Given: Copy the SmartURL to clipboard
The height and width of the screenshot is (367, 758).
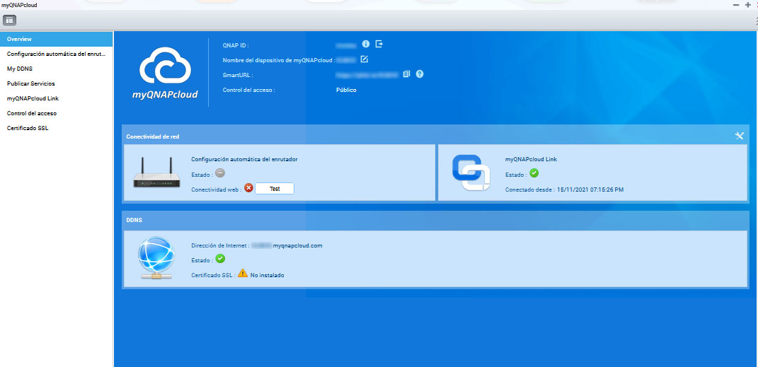Looking at the screenshot, I should pyautogui.click(x=406, y=74).
